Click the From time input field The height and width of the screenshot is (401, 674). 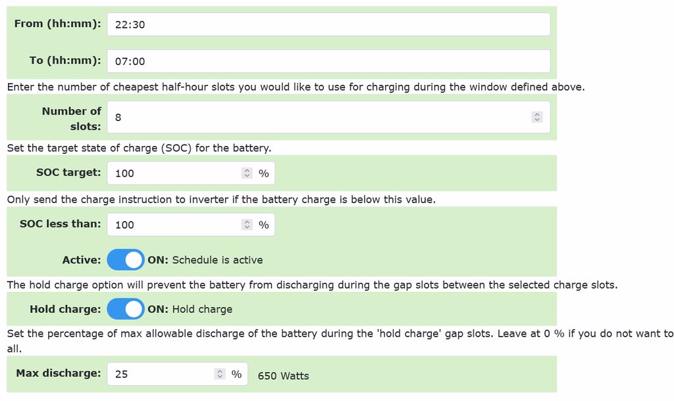328,24
